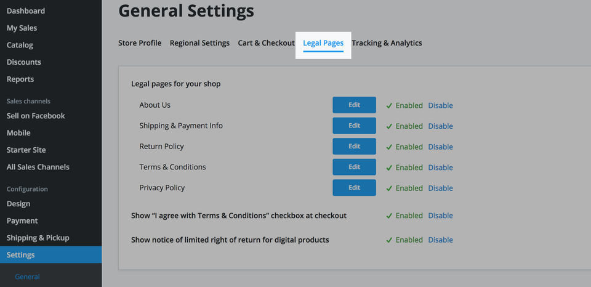
Task: Switch to the Store Profile tab
Action: 140,43
